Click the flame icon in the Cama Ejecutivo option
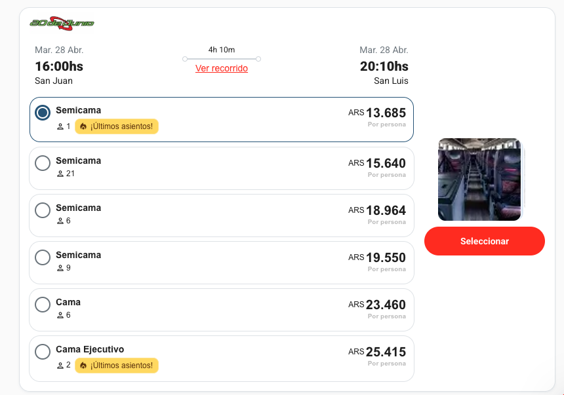 [x=83, y=366]
